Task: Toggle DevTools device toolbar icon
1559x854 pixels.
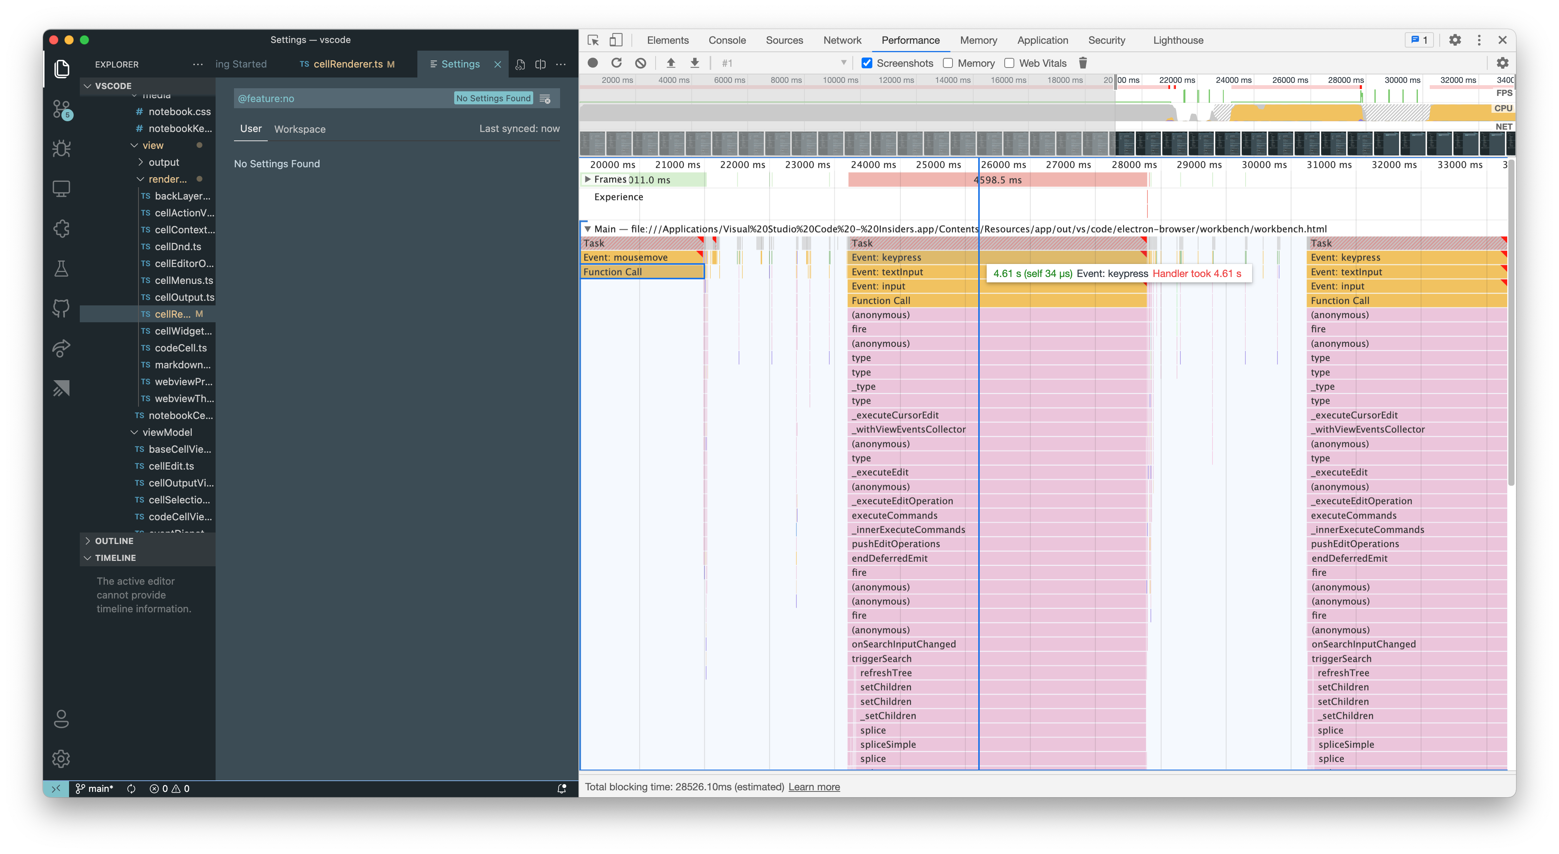Action: coord(615,40)
